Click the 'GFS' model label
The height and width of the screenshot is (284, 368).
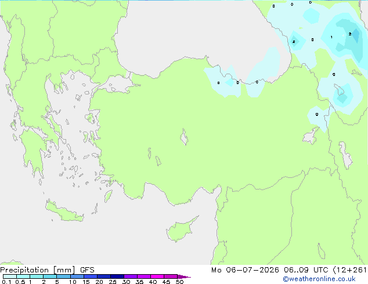coord(87,270)
